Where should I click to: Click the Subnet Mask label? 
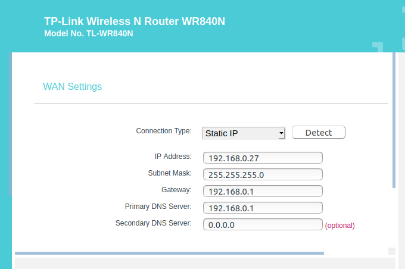click(x=170, y=173)
